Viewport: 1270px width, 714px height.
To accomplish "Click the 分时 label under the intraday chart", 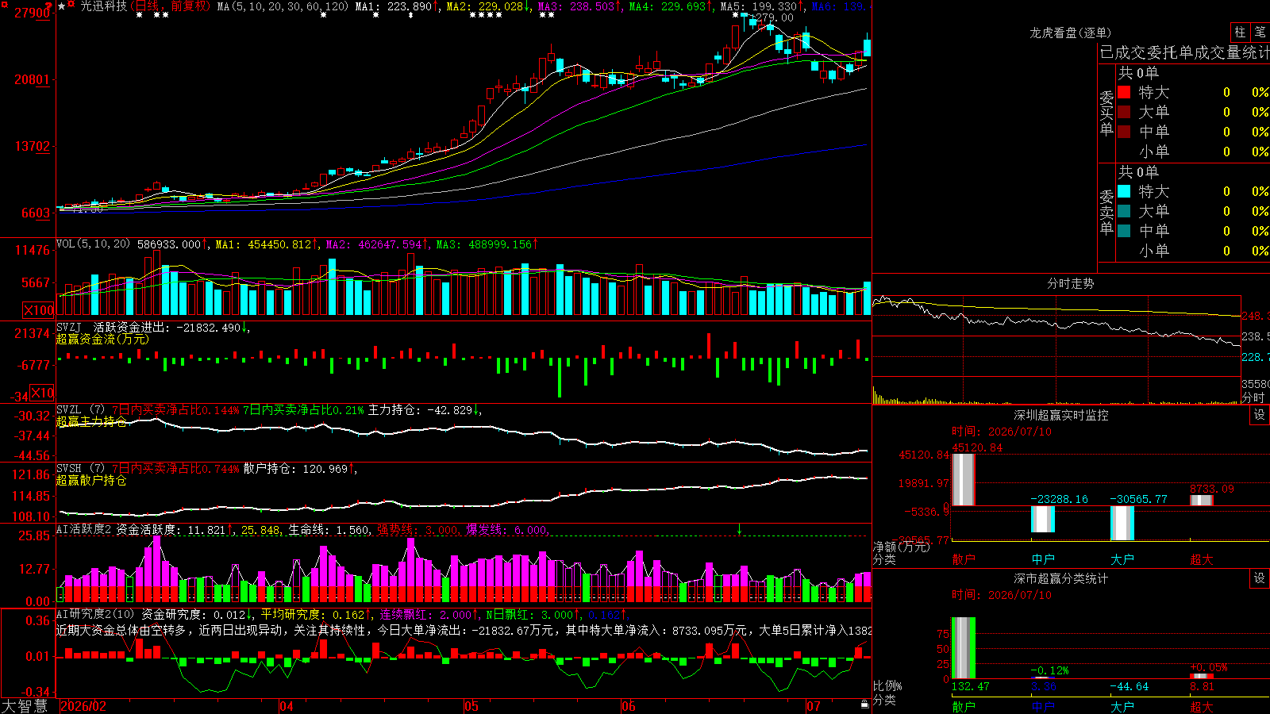I will point(1254,397).
